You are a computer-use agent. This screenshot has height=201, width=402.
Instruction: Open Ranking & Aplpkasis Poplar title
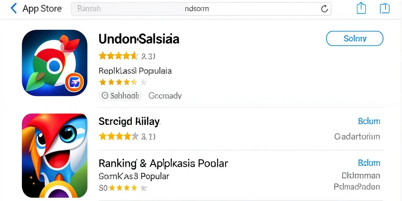click(163, 163)
